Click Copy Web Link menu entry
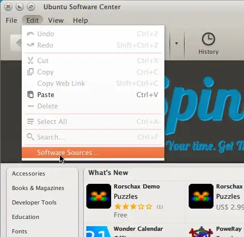 pos(93,83)
